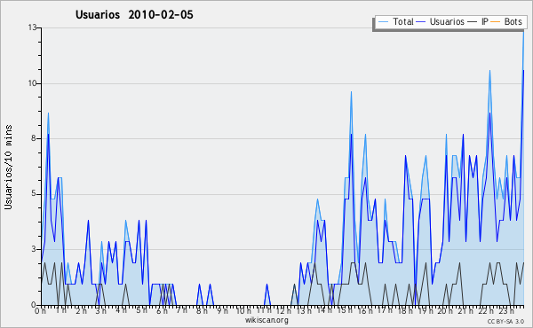Screen dimensions: 533x328
Task: Click the x-axis label '13 h'
Action: 304,310
